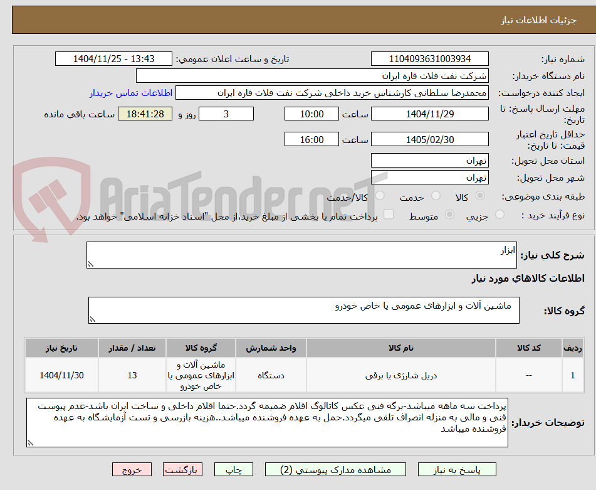Click the جزئیات اطلاعات نیاز page title

click(538, 20)
